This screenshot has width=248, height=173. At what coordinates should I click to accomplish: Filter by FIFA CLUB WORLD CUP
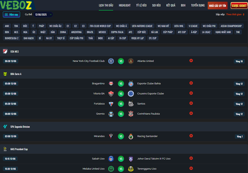tap(100, 26)
